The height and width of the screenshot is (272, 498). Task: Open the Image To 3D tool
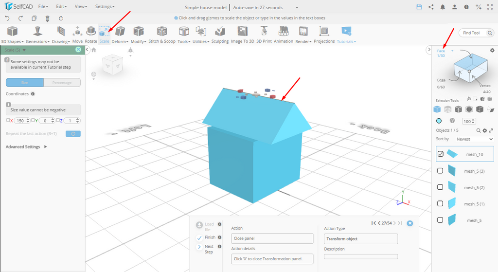coord(242,34)
